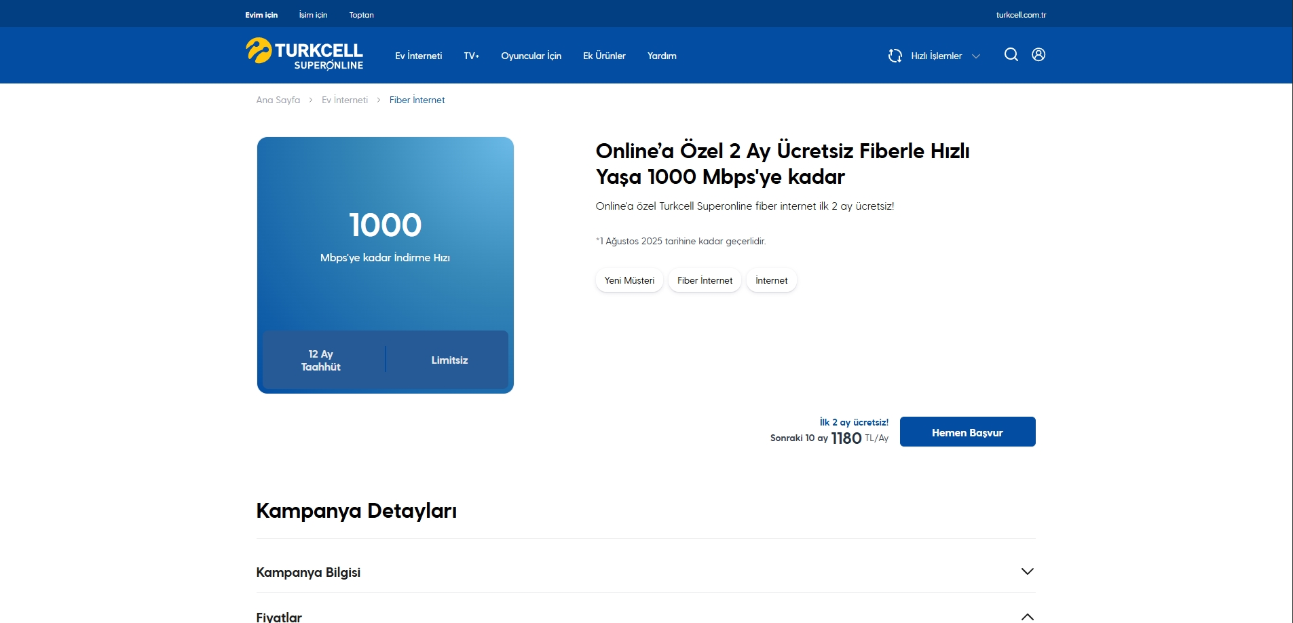Click the 1180 TL/Ay price

pyautogui.click(x=859, y=438)
